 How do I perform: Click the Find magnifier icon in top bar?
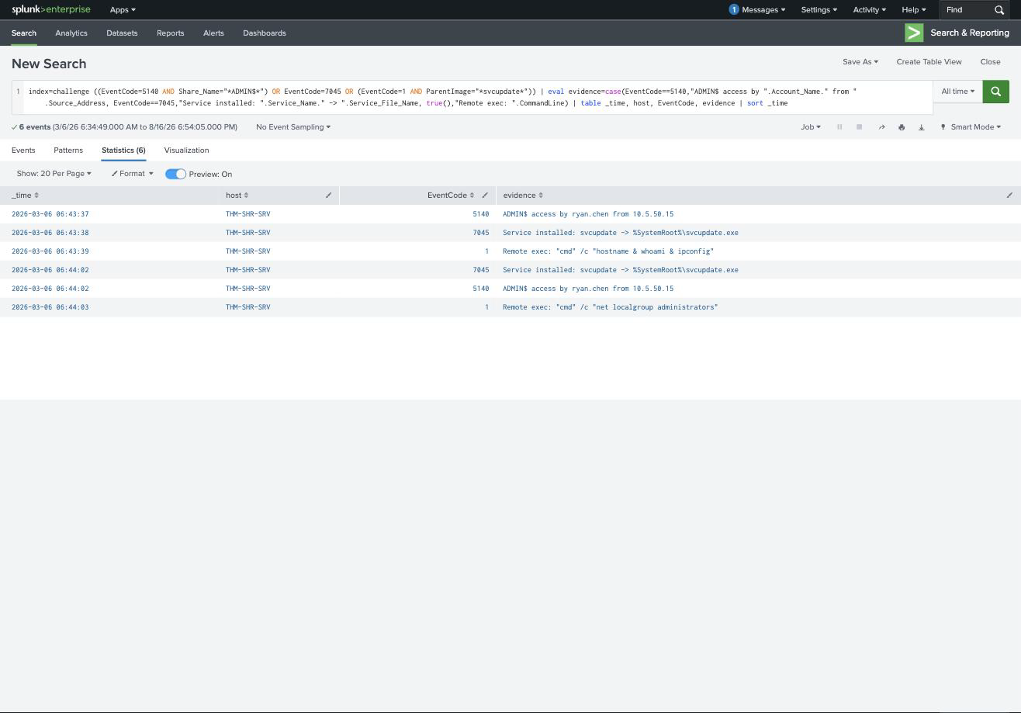click(x=999, y=10)
